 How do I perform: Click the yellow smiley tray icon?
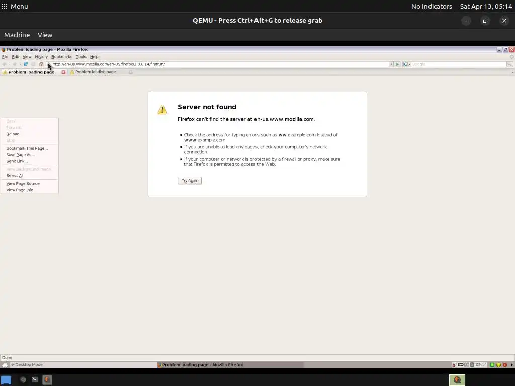pyautogui.click(x=498, y=365)
